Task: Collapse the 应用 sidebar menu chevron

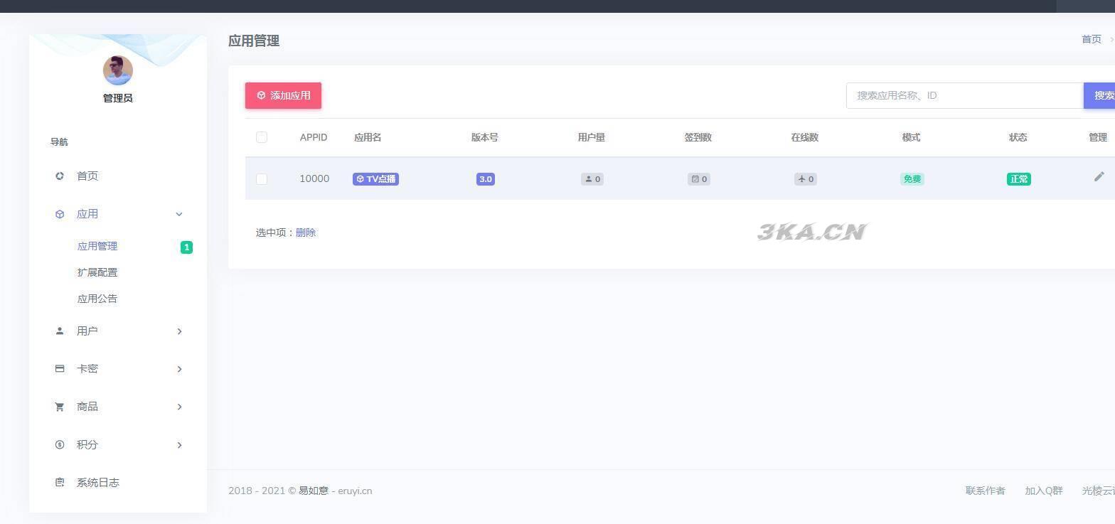Action: tap(179, 214)
